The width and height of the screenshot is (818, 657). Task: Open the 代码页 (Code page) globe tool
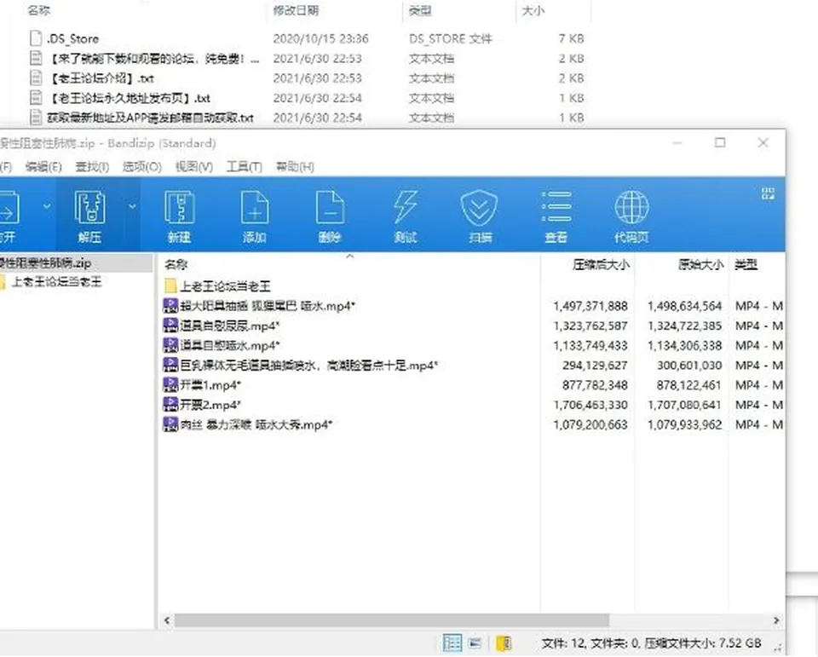click(x=631, y=215)
